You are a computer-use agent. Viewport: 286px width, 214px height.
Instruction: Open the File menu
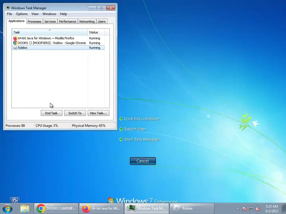point(9,14)
